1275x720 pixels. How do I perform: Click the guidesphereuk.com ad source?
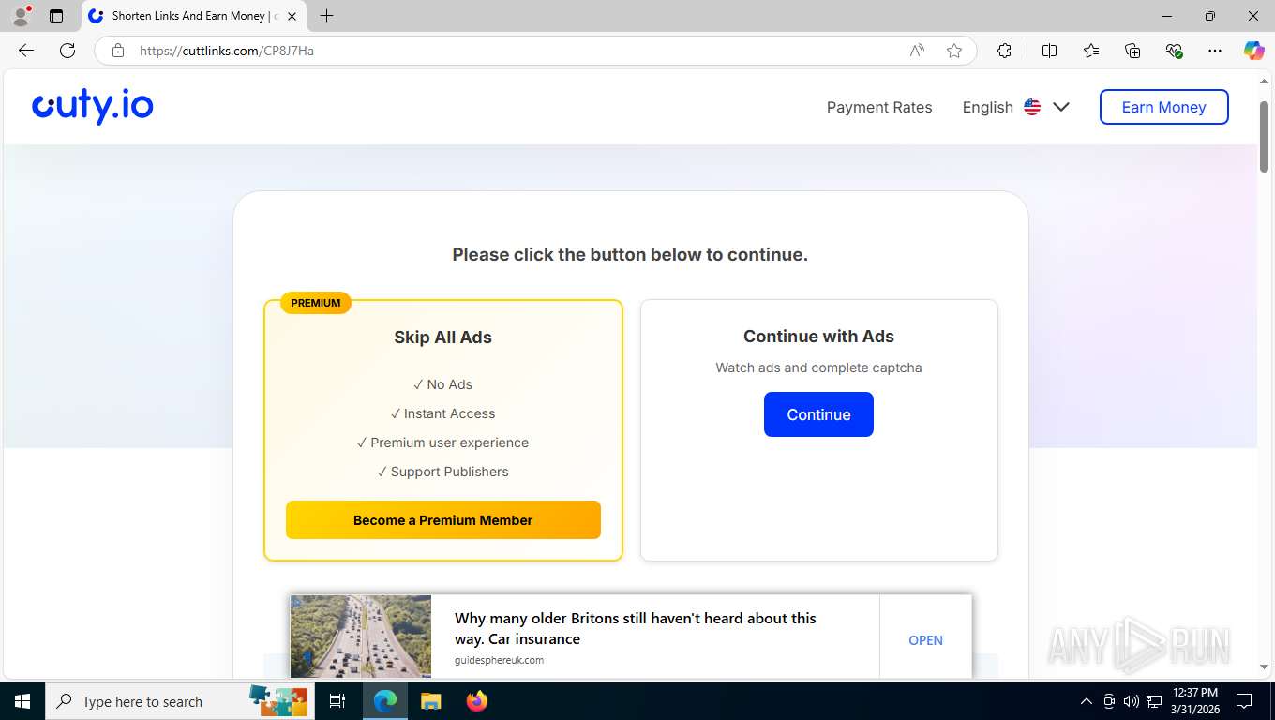[499, 660]
